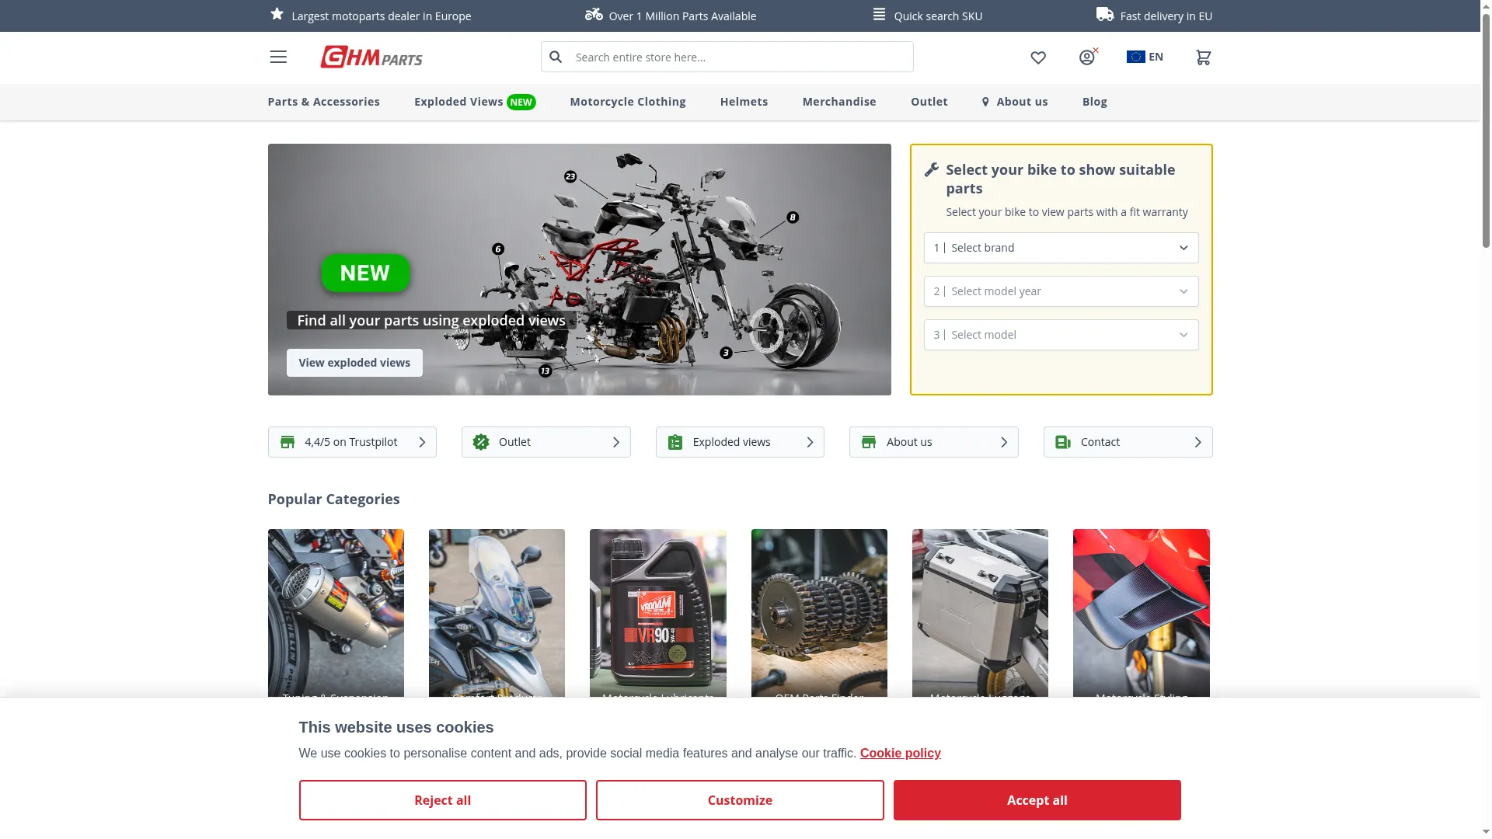Click the Contact tile arrow chevron

1197,442
